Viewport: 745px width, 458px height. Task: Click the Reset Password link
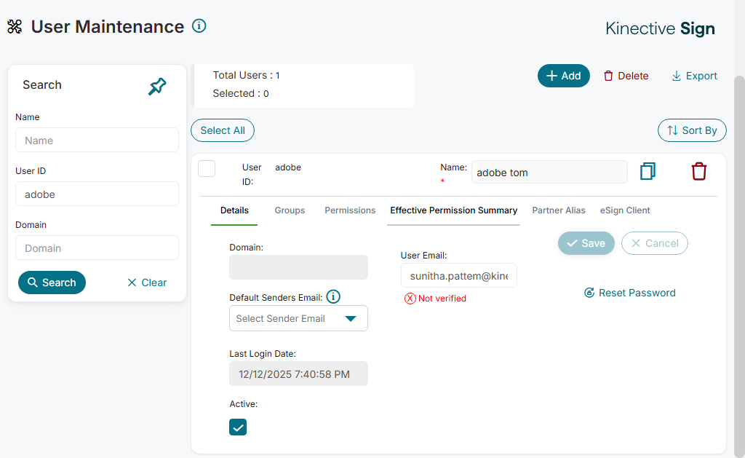tap(630, 293)
